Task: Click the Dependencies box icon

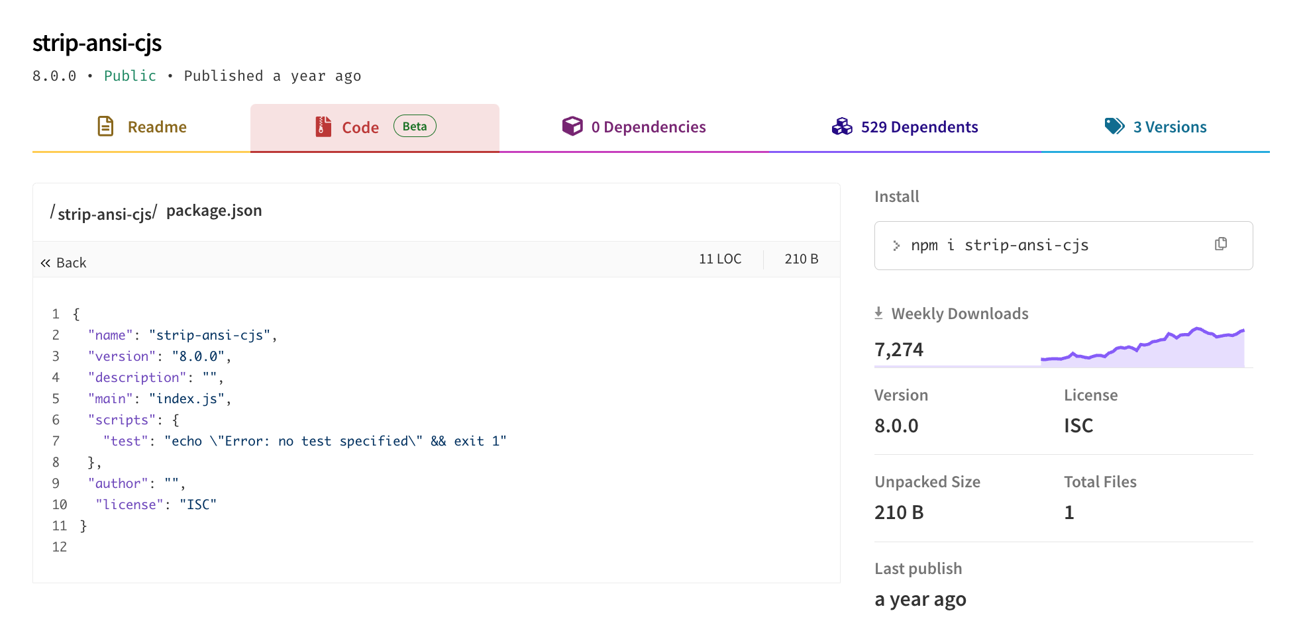Action: coord(572,126)
